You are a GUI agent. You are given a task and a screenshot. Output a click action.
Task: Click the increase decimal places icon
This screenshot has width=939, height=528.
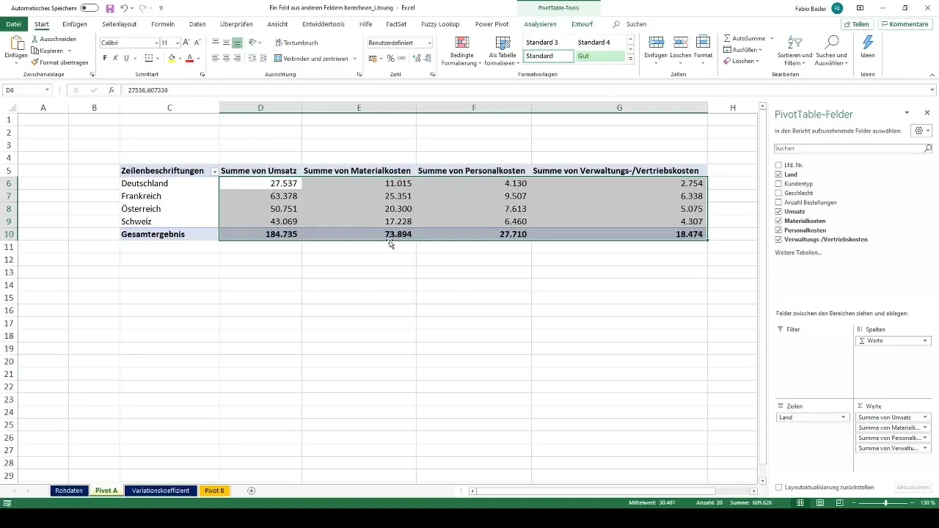click(417, 58)
